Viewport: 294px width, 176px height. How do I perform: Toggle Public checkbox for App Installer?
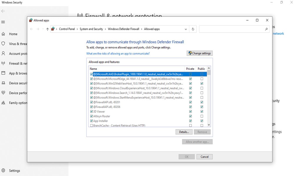pyautogui.click(x=202, y=121)
